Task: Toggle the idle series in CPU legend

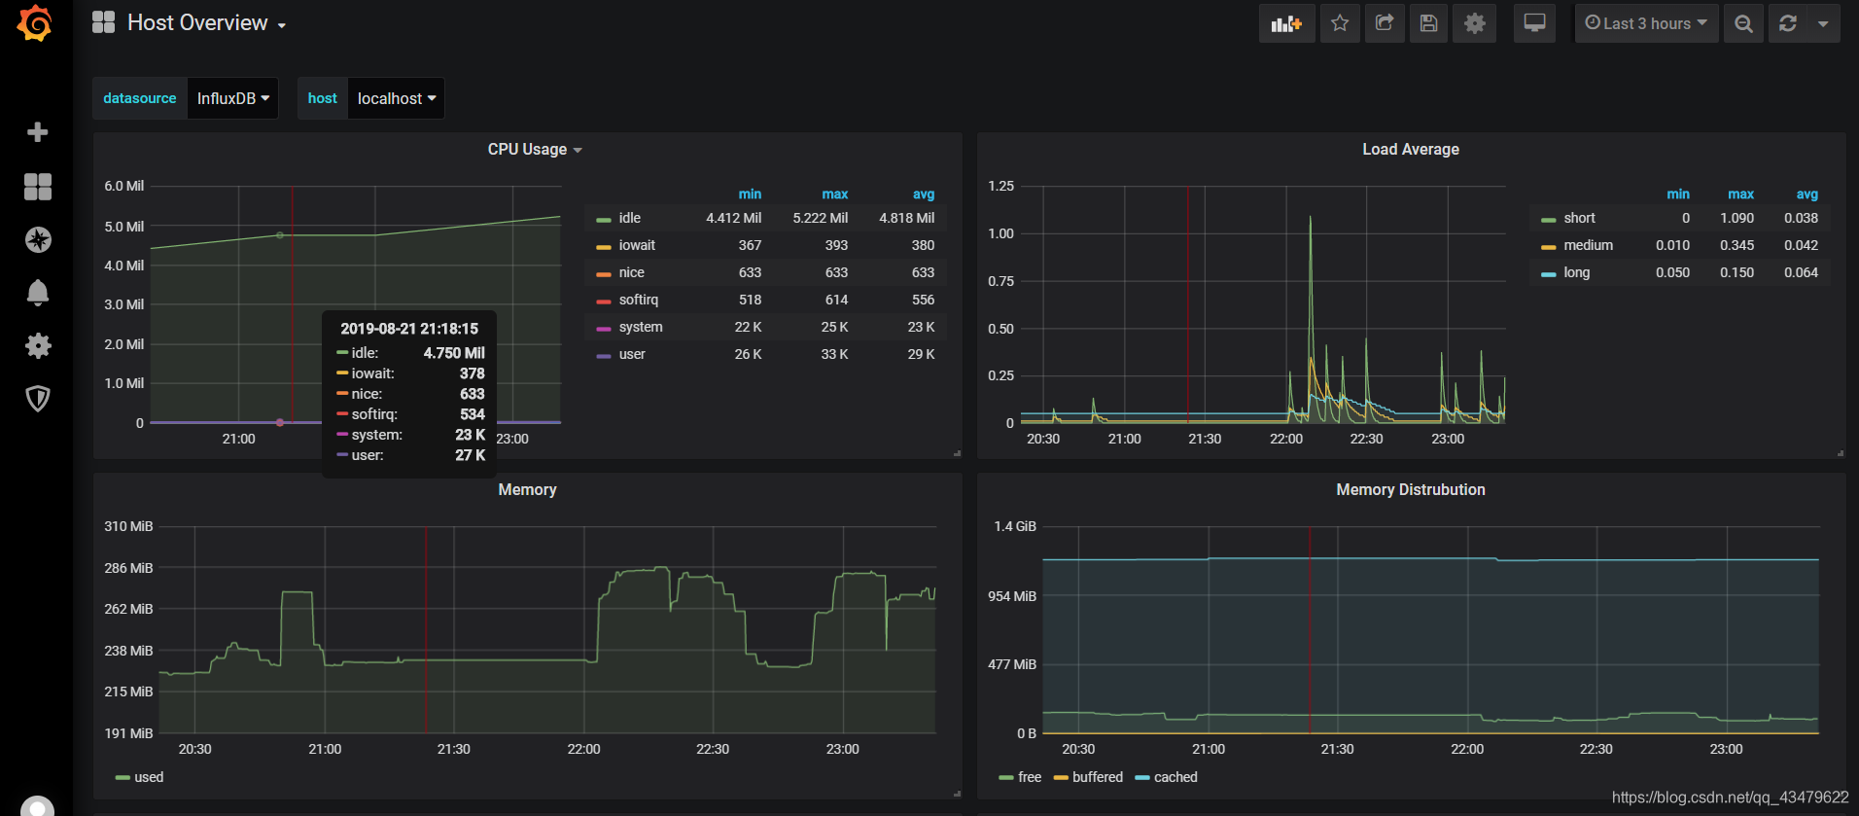Action: [x=629, y=218]
